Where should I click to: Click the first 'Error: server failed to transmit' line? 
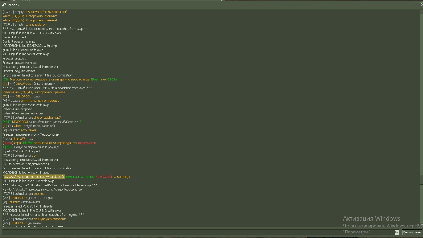click(38, 75)
